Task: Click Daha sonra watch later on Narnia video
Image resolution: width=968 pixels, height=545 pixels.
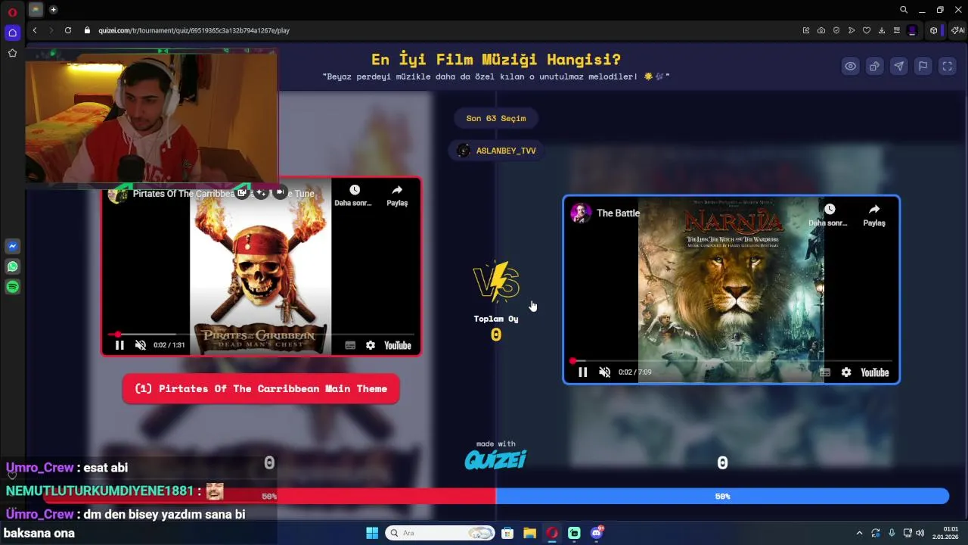Action: pos(829,215)
